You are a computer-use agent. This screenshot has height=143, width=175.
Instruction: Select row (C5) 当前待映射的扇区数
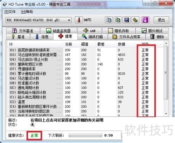85,111
